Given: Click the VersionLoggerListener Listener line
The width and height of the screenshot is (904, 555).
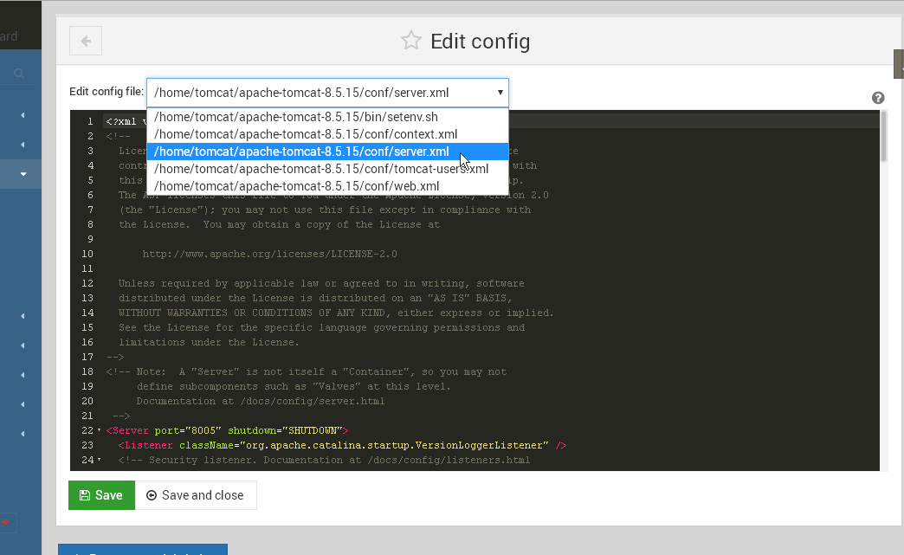Looking at the screenshot, I should (x=342, y=446).
